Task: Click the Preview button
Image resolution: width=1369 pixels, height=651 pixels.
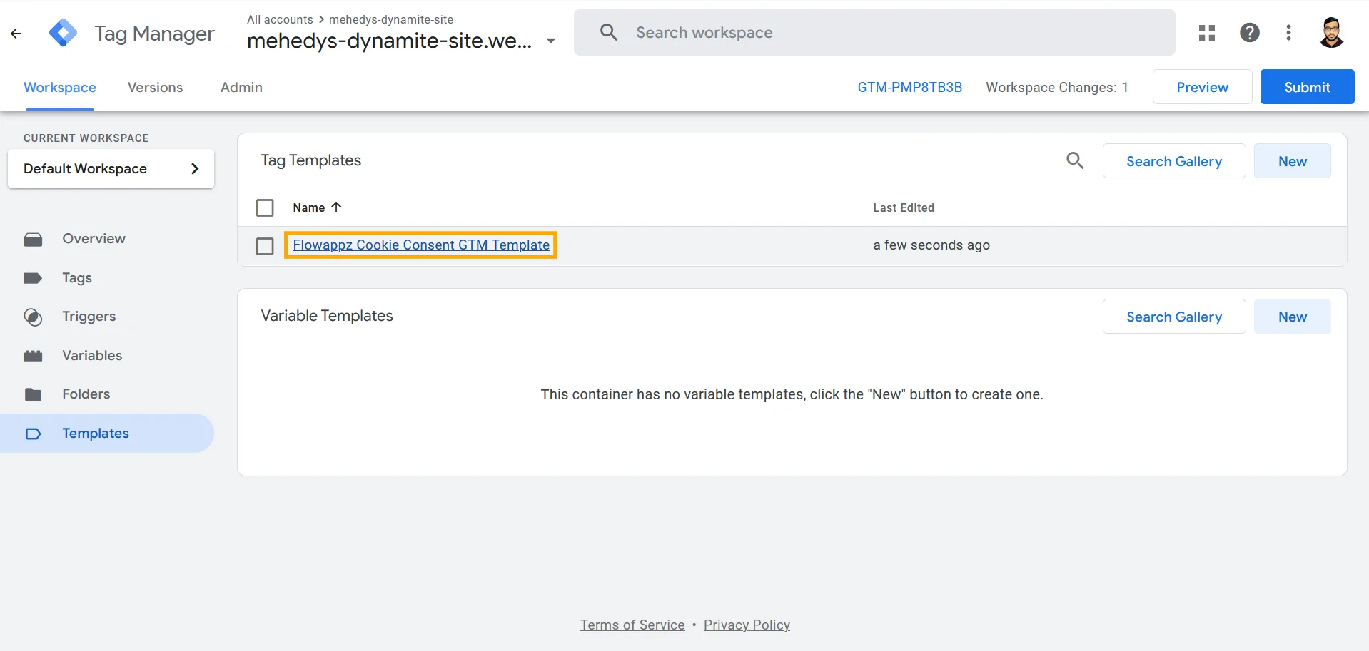Action: 1202,87
